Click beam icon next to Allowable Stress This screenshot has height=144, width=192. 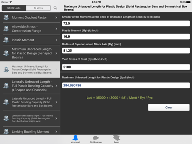(6, 29)
